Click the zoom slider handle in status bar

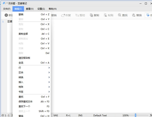coord(136,115)
